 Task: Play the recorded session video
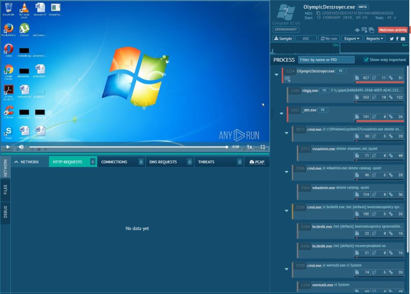coord(7,147)
